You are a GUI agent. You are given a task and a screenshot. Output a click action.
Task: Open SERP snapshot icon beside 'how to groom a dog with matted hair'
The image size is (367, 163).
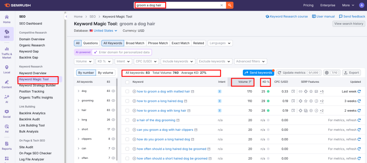193,91
